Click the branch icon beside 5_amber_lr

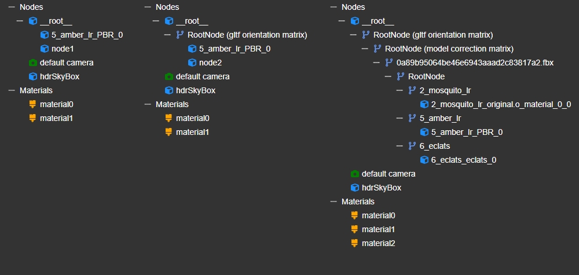[x=412, y=118]
